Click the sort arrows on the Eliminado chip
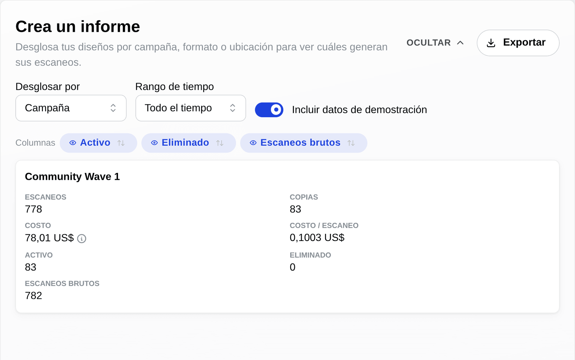575x360 pixels. click(x=220, y=143)
